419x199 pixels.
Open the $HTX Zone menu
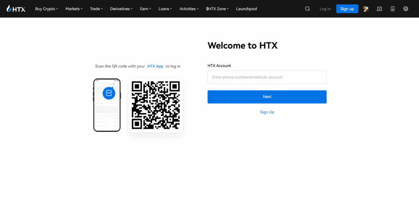(217, 9)
